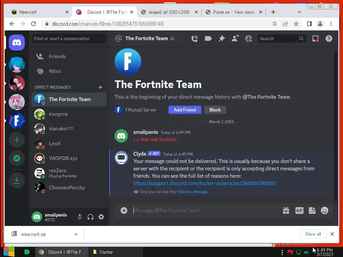The height and width of the screenshot is (257, 343).
Task: Open the emoji picker
Action: (324, 210)
